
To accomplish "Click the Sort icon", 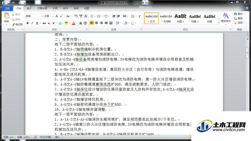I will tap(133, 16).
